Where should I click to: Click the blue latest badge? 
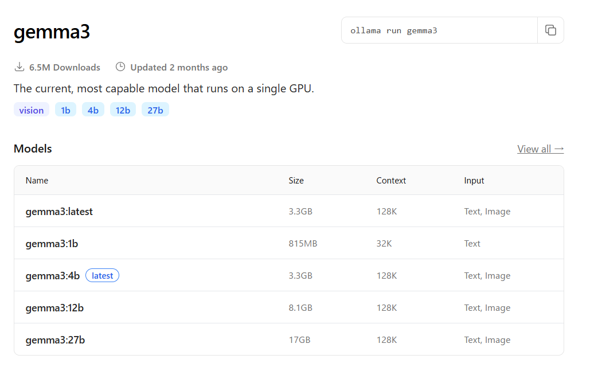[x=102, y=276]
